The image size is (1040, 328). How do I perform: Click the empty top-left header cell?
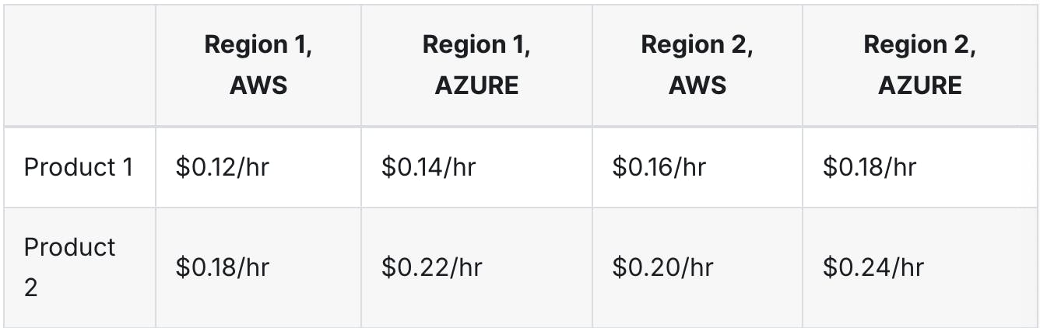click(x=79, y=65)
